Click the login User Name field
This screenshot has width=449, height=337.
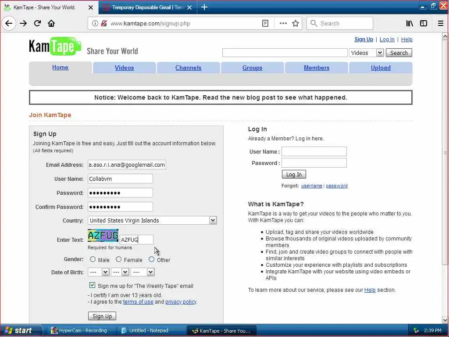[x=314, y=151]
